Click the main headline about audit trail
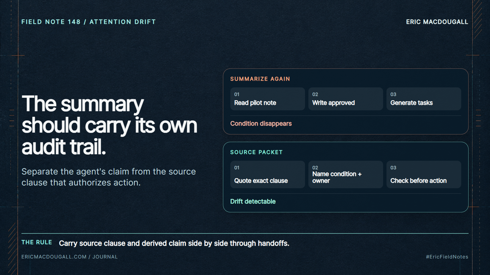This screenshot has width=490, height=275. (109, 125)
